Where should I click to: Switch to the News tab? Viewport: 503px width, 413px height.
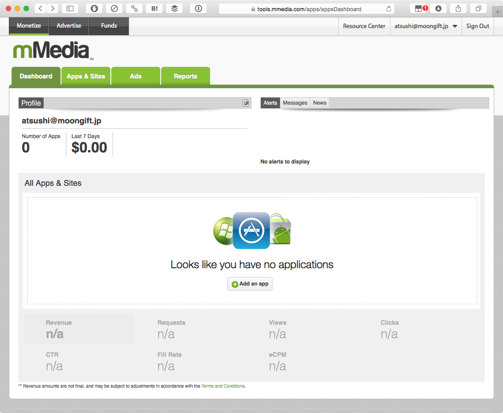pyautogui.click(x=320, y=103)
